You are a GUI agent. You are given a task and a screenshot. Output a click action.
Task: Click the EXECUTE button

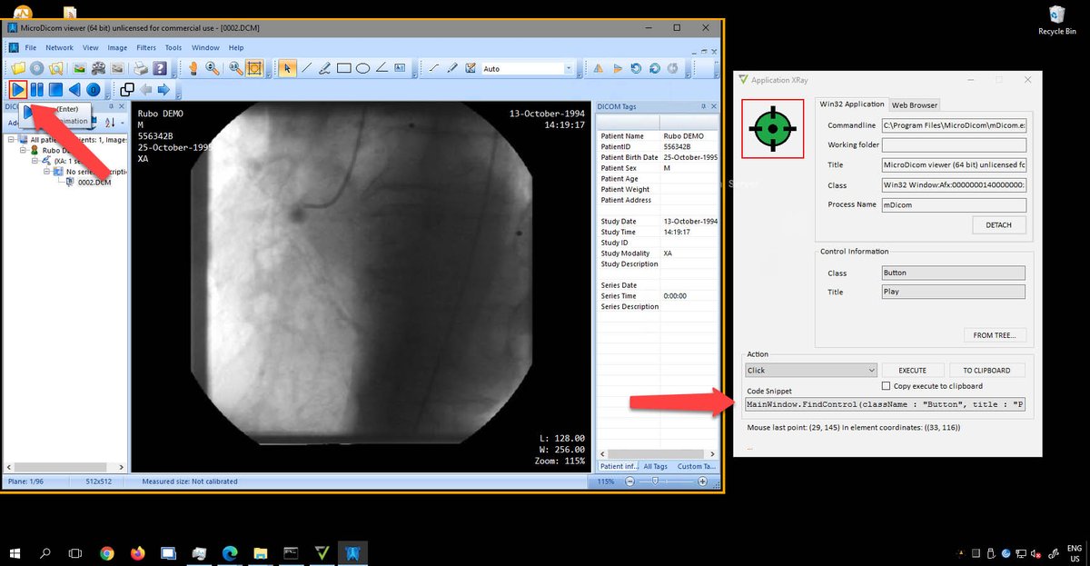tap(912, 370)
